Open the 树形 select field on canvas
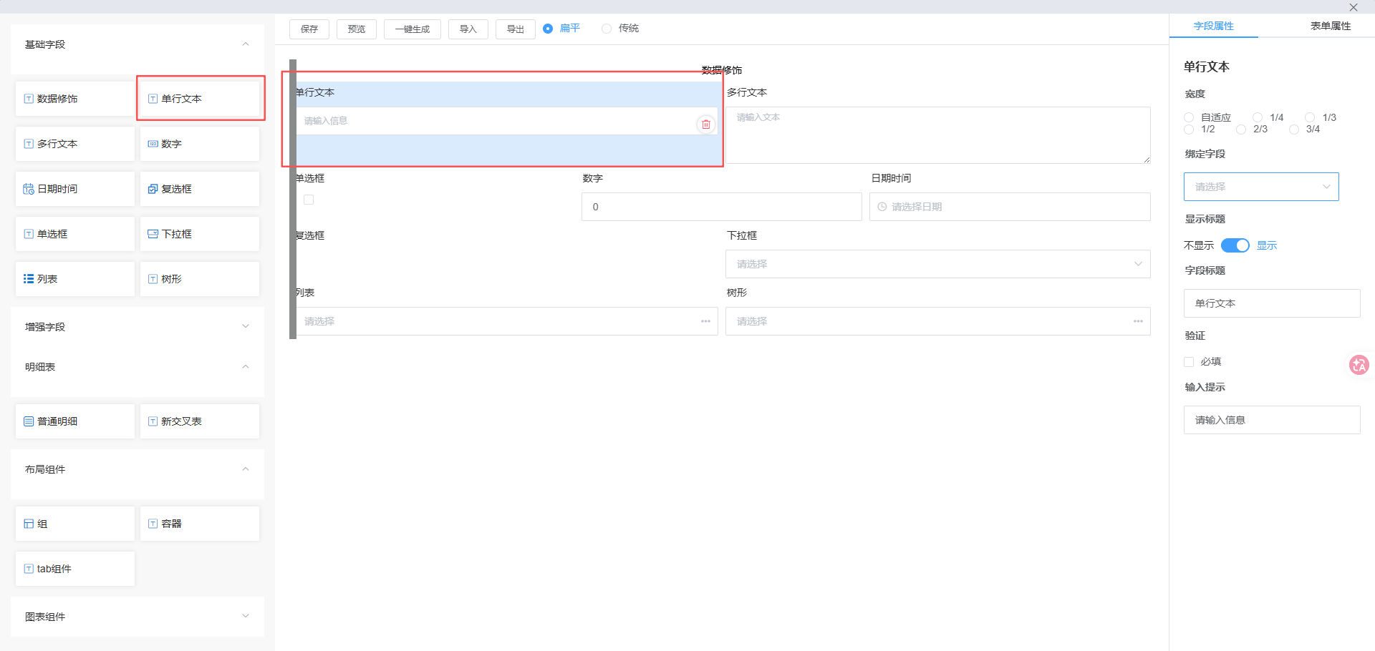1375x651 pixels. pyautogui.click(x=938, y=321)
